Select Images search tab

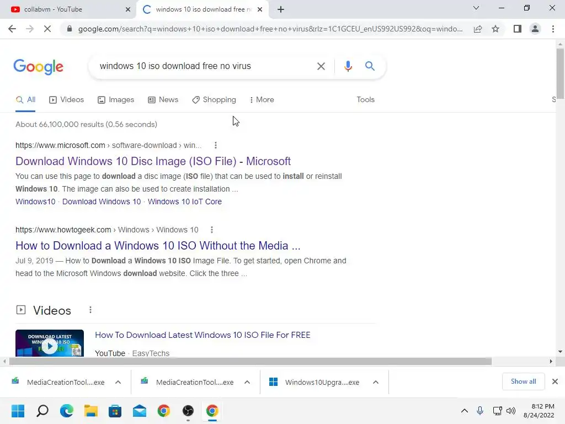click(x=116, y=99)
